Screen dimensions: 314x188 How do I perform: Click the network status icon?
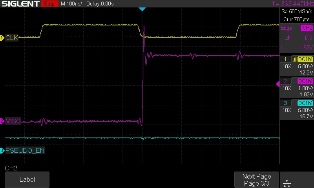287,183
